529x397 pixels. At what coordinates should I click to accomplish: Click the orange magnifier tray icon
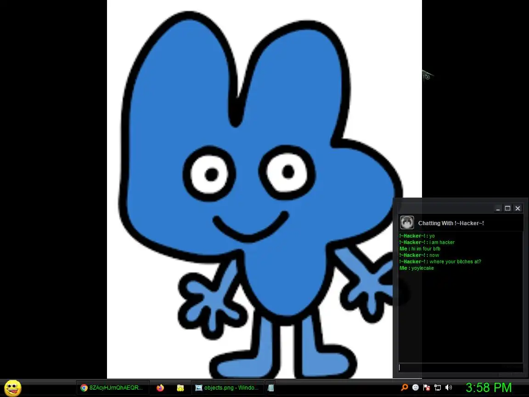(x=405, y=387)
